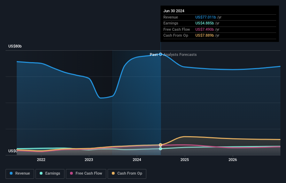Click the orange Cash From Op data point
Screen dimensions: 286x183
click(161, 145)
